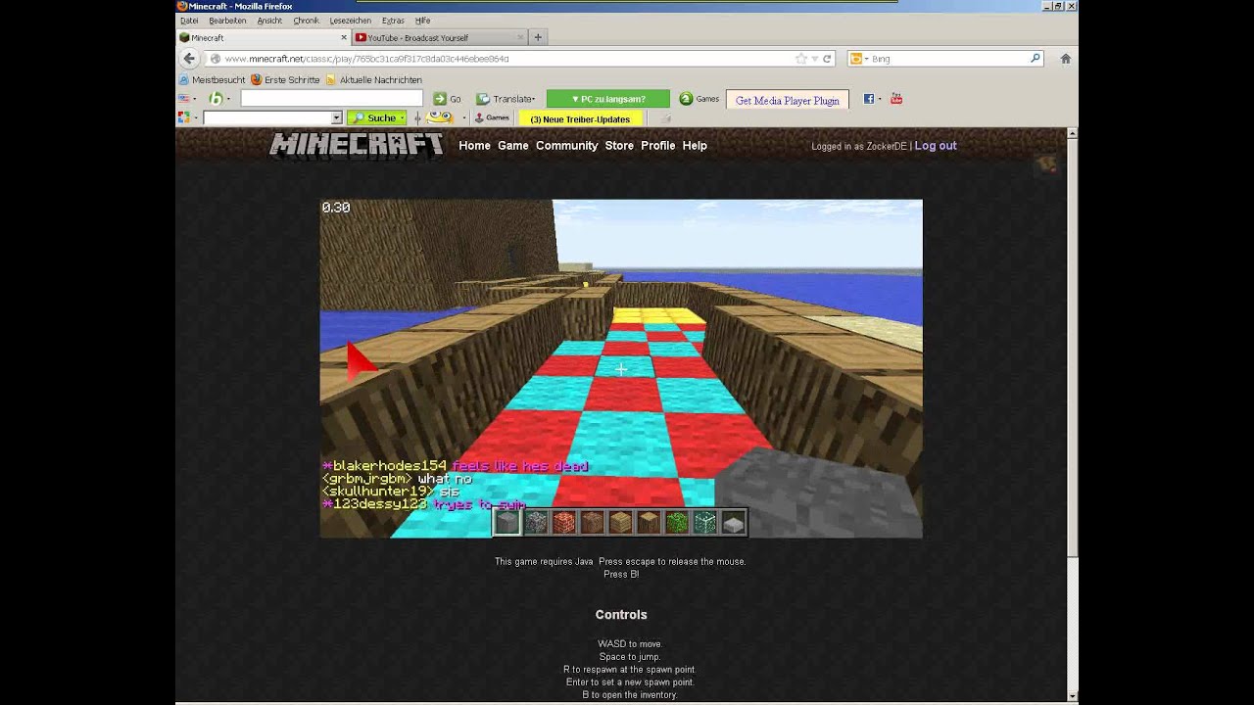Click the browser back arrow button
The height and width of the screenshot is (705, 1254).
coord(189,59)
